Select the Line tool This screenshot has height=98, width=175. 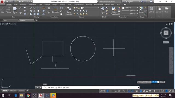click(3, 10)
